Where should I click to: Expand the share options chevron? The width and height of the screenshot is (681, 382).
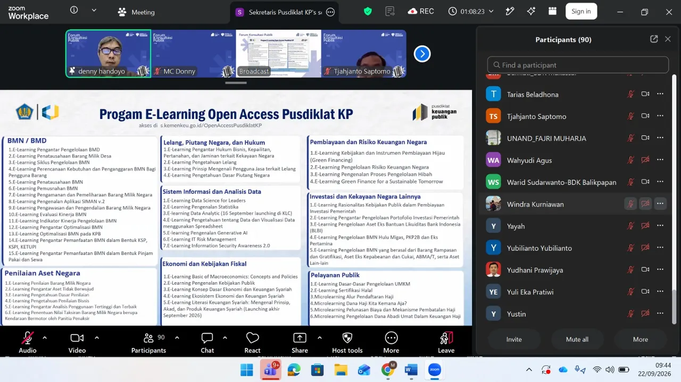pyautogui.click(x=319, y=337)
